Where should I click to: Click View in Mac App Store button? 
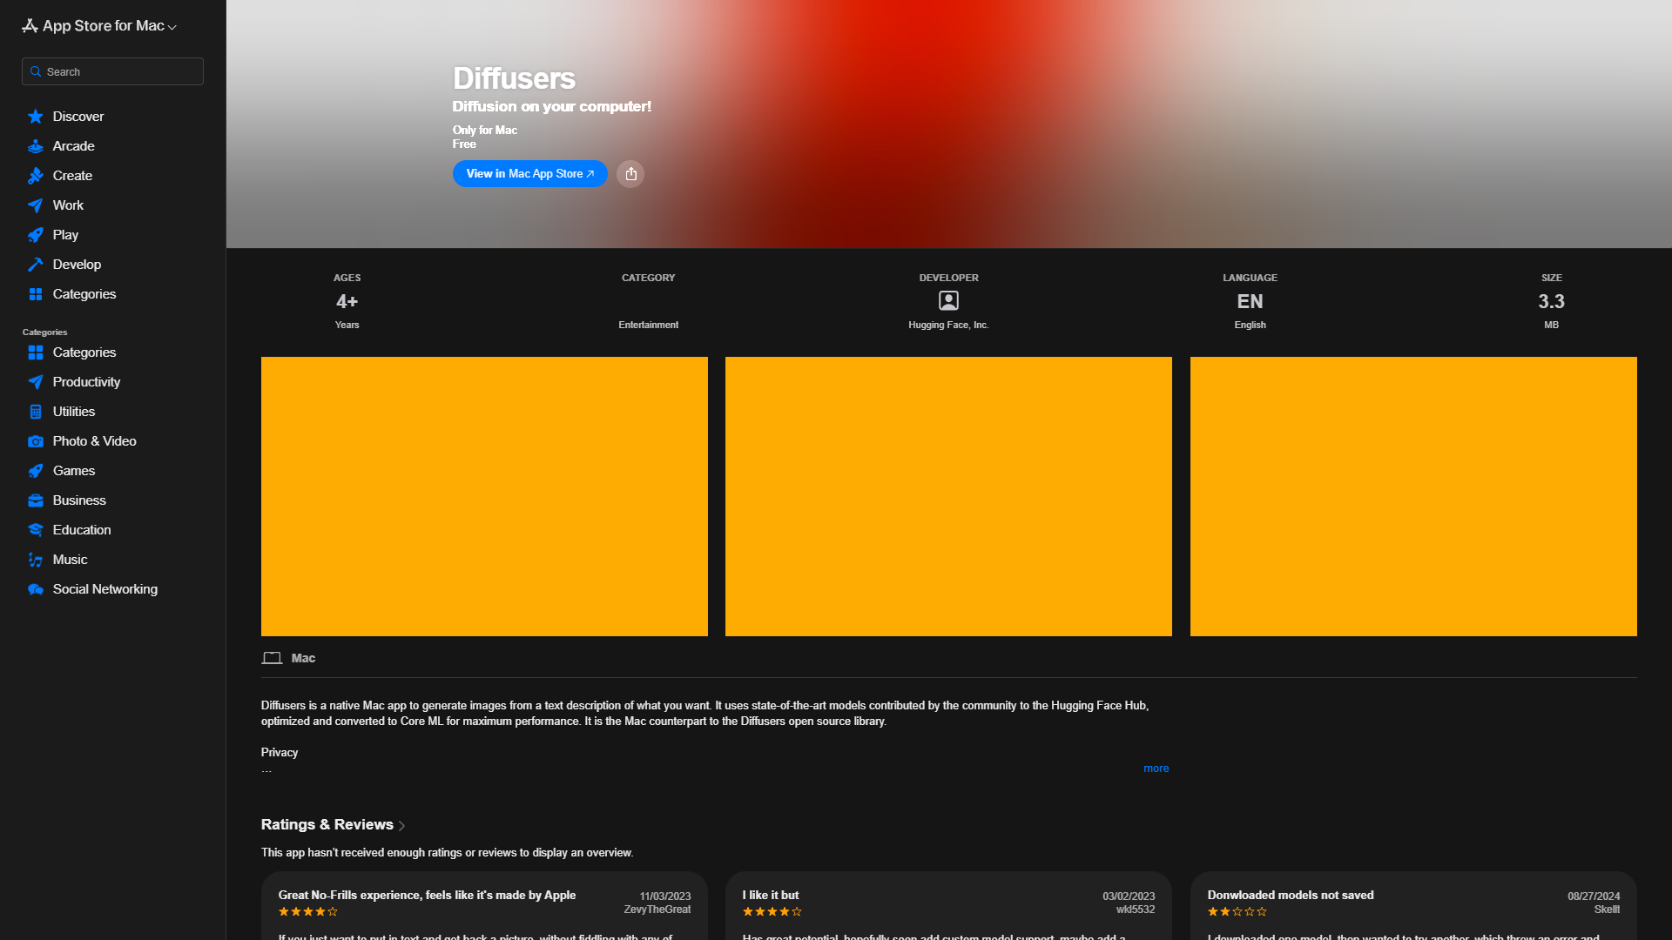pos(529,174)
